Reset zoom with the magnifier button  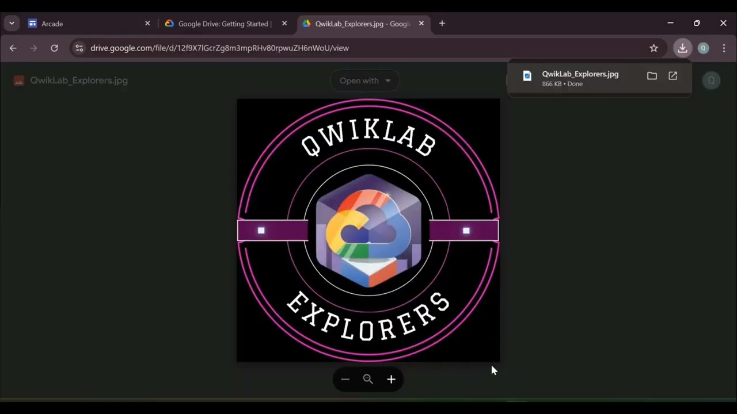pos(368,379)
